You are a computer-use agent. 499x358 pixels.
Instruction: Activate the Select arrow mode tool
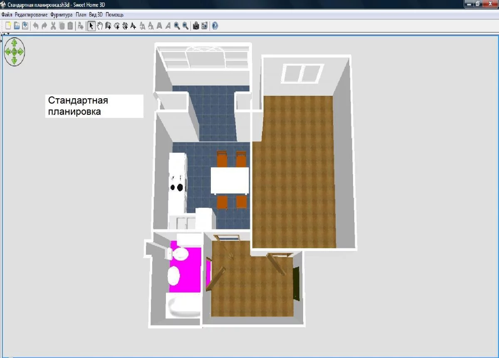click(x=91, y=26)
